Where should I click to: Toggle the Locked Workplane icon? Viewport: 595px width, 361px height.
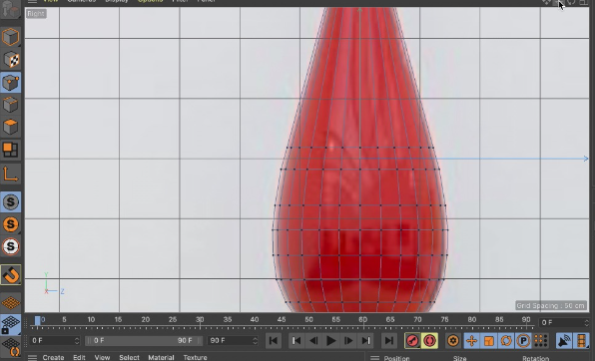click(x=11, y=324)
